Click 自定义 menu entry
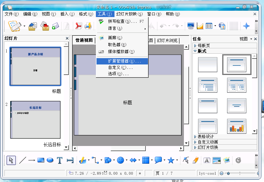264x182 pixels. coord(122,68)
